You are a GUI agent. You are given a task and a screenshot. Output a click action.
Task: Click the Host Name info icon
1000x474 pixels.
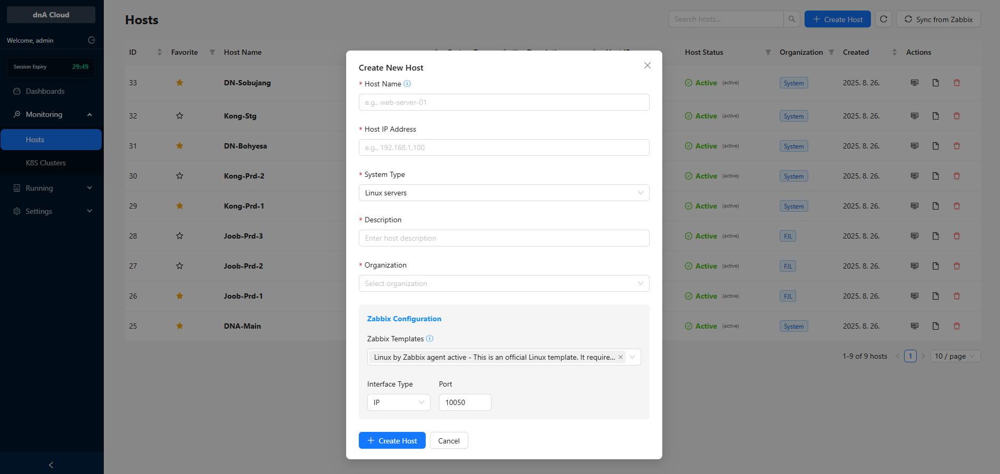407,84
